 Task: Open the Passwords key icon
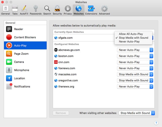coord(36,10)
